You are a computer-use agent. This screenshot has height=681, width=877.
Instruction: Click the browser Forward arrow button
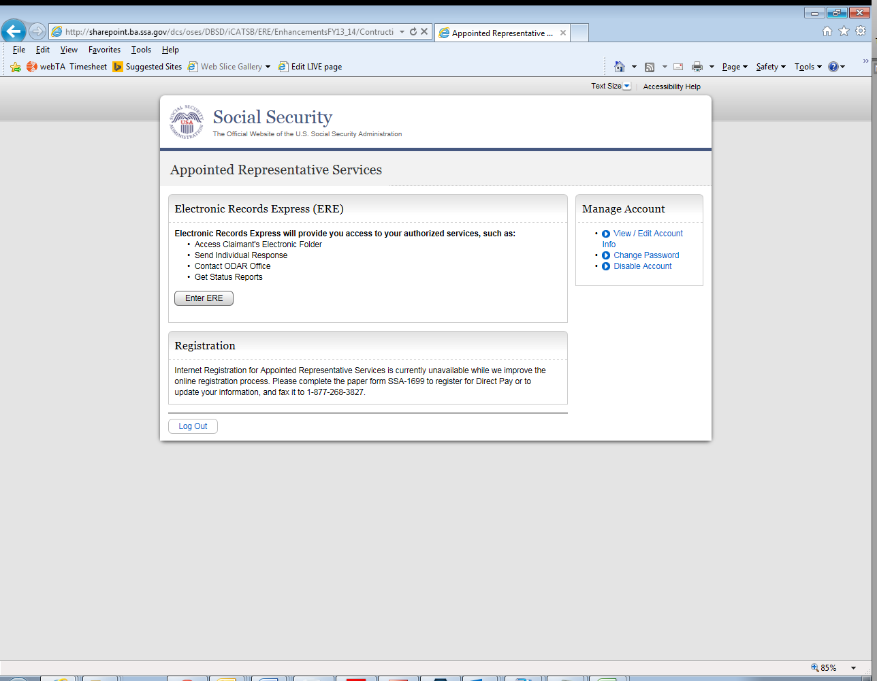pos(37,31)
